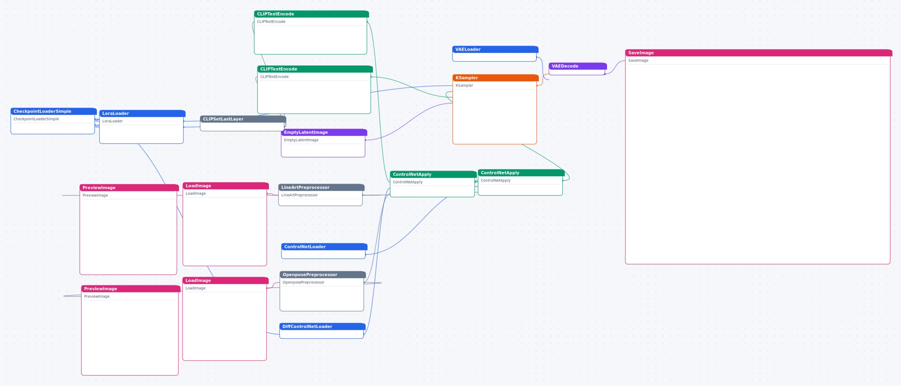Image resolution: width=901 pixels, height=386 pixels.
Task: Click the LoraLoader node header
Action: pyautogui.click(x=142, y=113)
